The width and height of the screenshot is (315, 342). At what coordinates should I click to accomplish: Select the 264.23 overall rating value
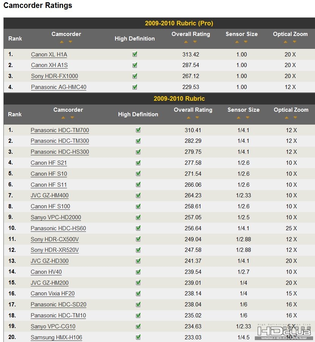point(193,195)
